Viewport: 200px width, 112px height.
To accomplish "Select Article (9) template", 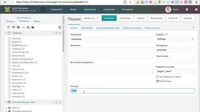I will coord(16,39).
